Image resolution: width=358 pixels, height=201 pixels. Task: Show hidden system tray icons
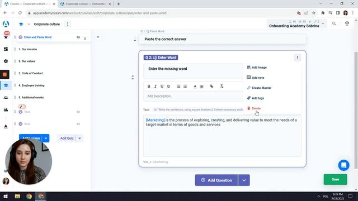pos(319,196)
